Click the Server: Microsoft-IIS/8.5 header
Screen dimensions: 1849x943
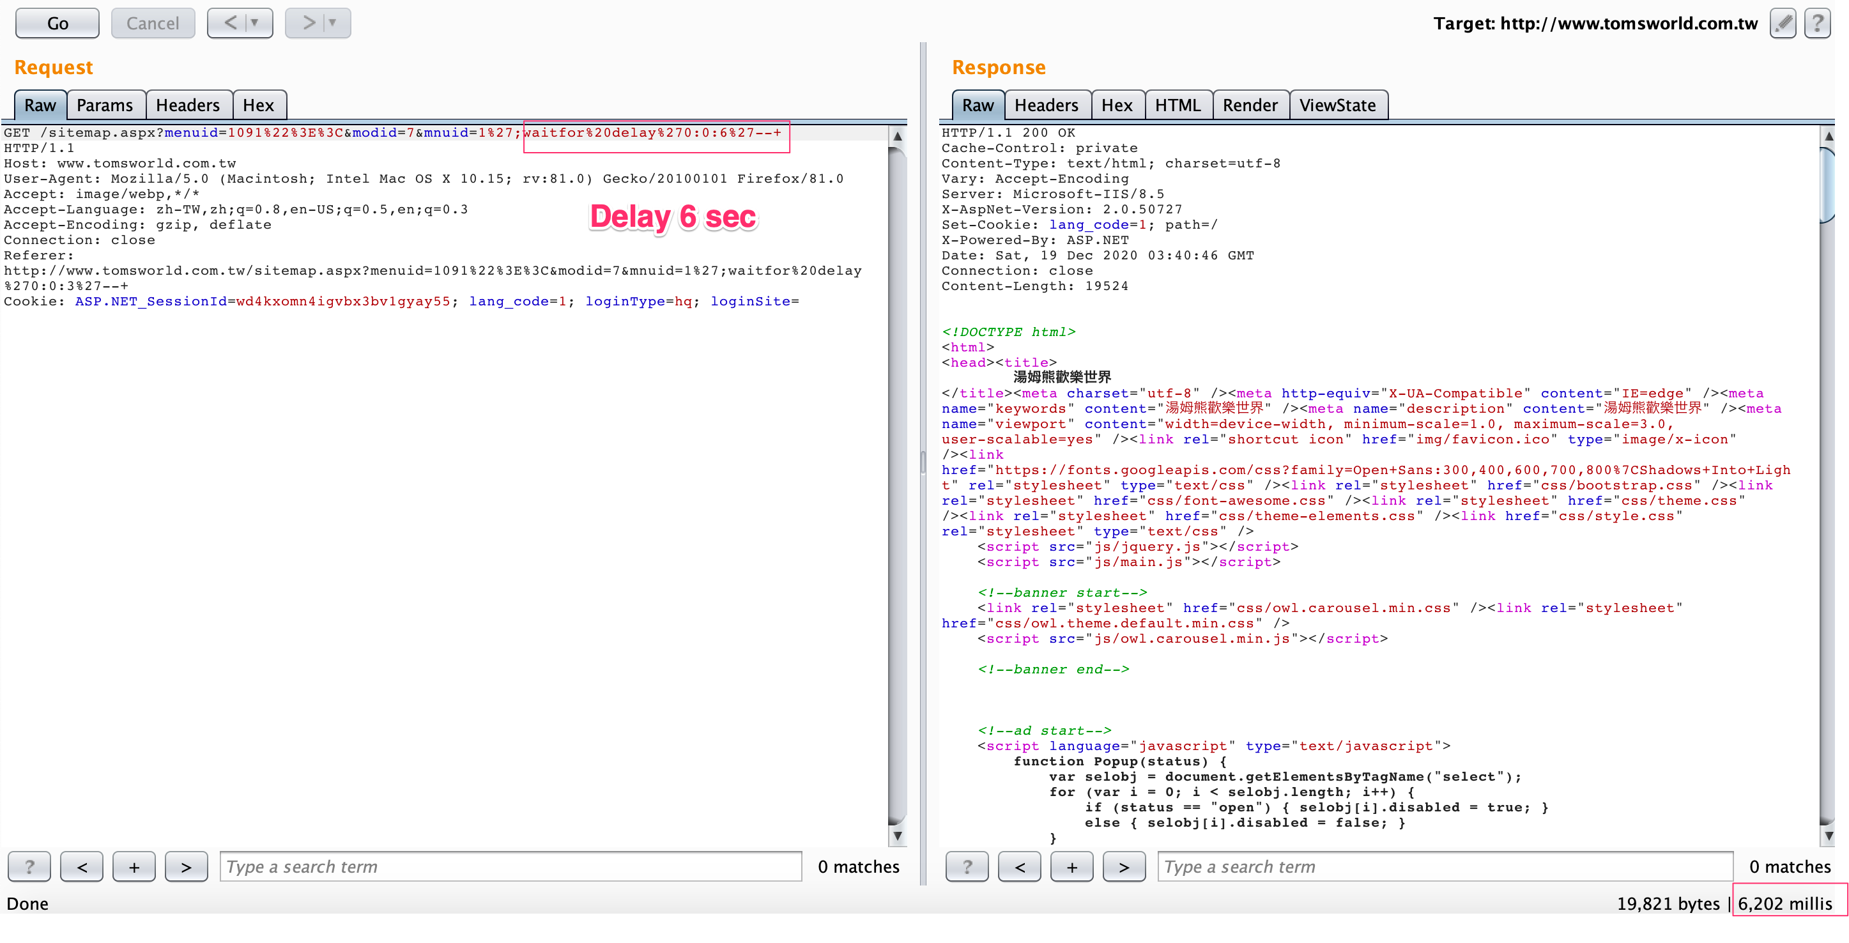pos(1053,194)
